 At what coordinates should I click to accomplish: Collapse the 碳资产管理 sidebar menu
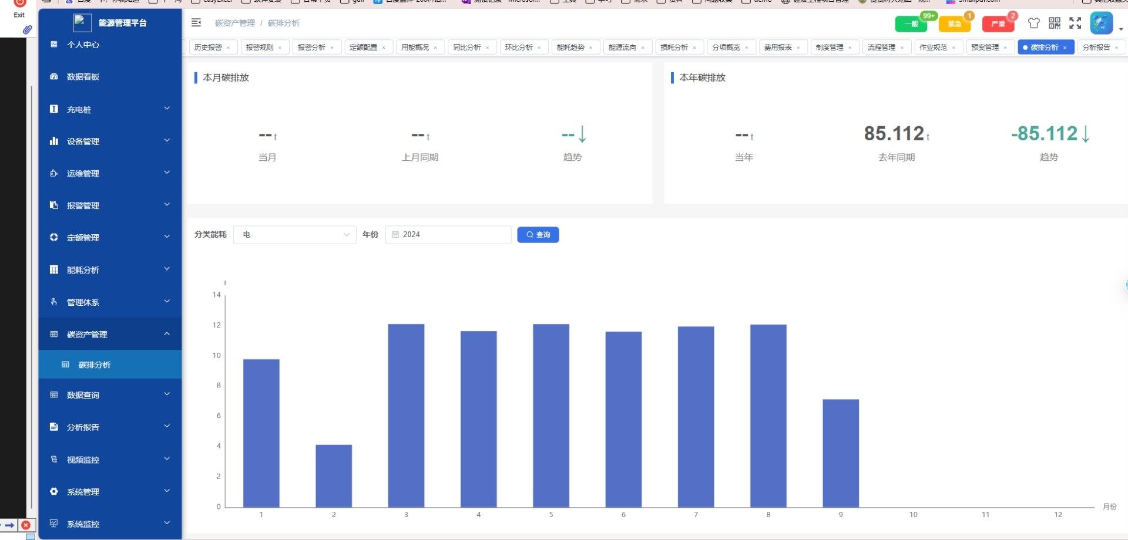pyautogui.click(x=110, y=334)
